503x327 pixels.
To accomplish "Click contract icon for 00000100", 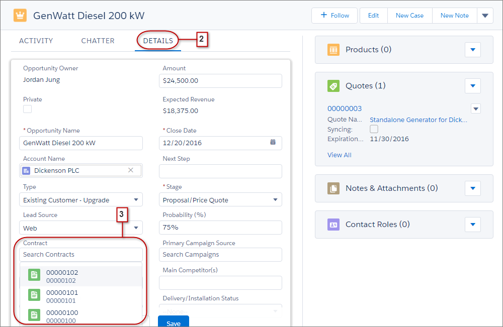I will coord(34,315).
